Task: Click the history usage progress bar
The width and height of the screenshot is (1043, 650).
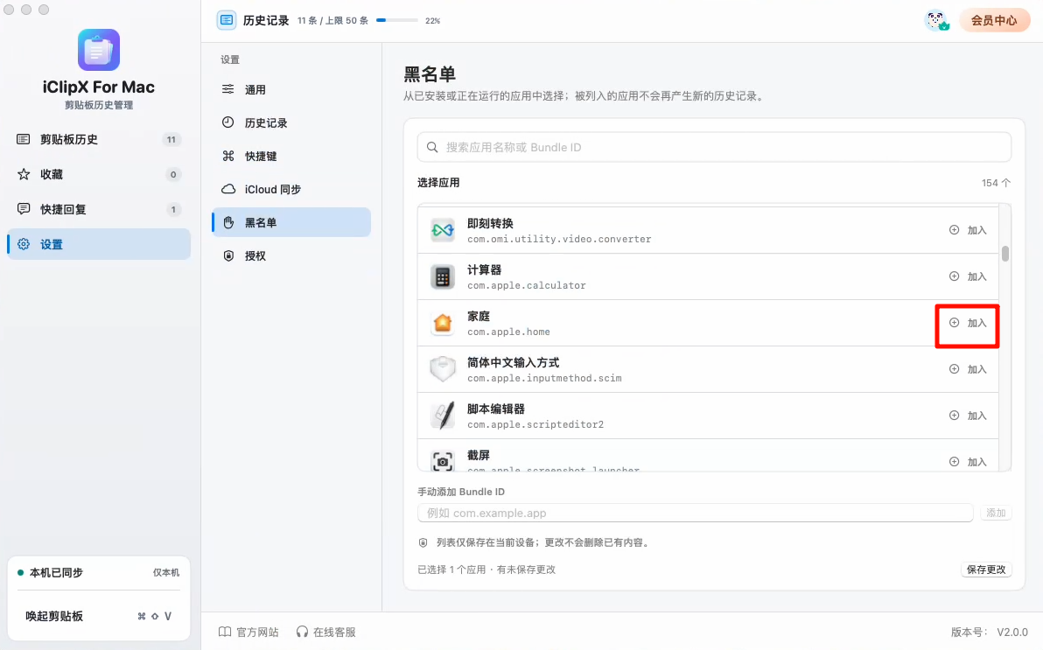Action: click(397, 21)
